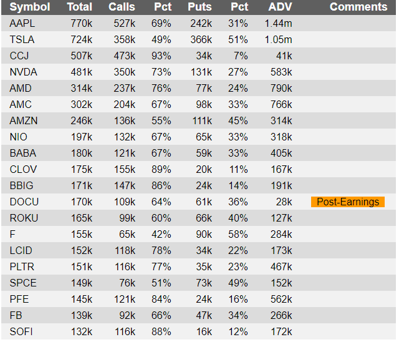Click the ROKU symbol
Screen dimensions: 404x347
(24, 218)
